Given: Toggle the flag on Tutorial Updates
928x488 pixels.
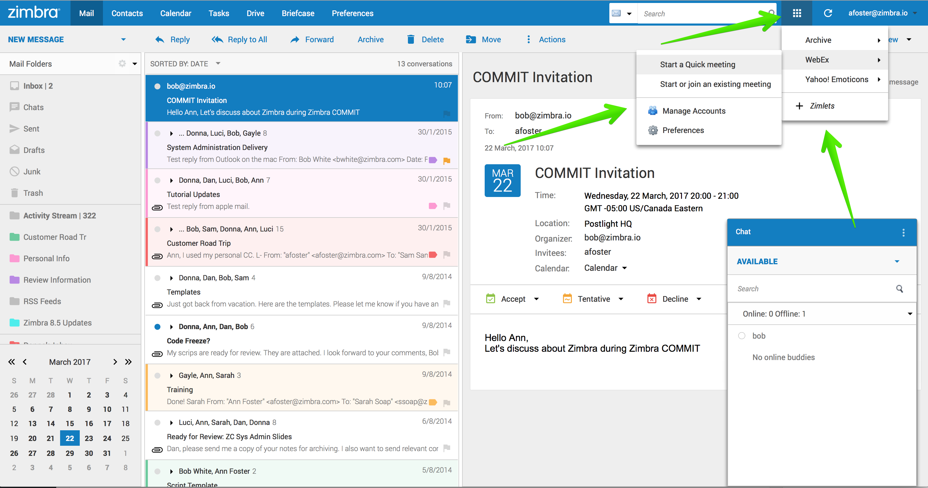Looking at the screenshot, I should [447, 206].
